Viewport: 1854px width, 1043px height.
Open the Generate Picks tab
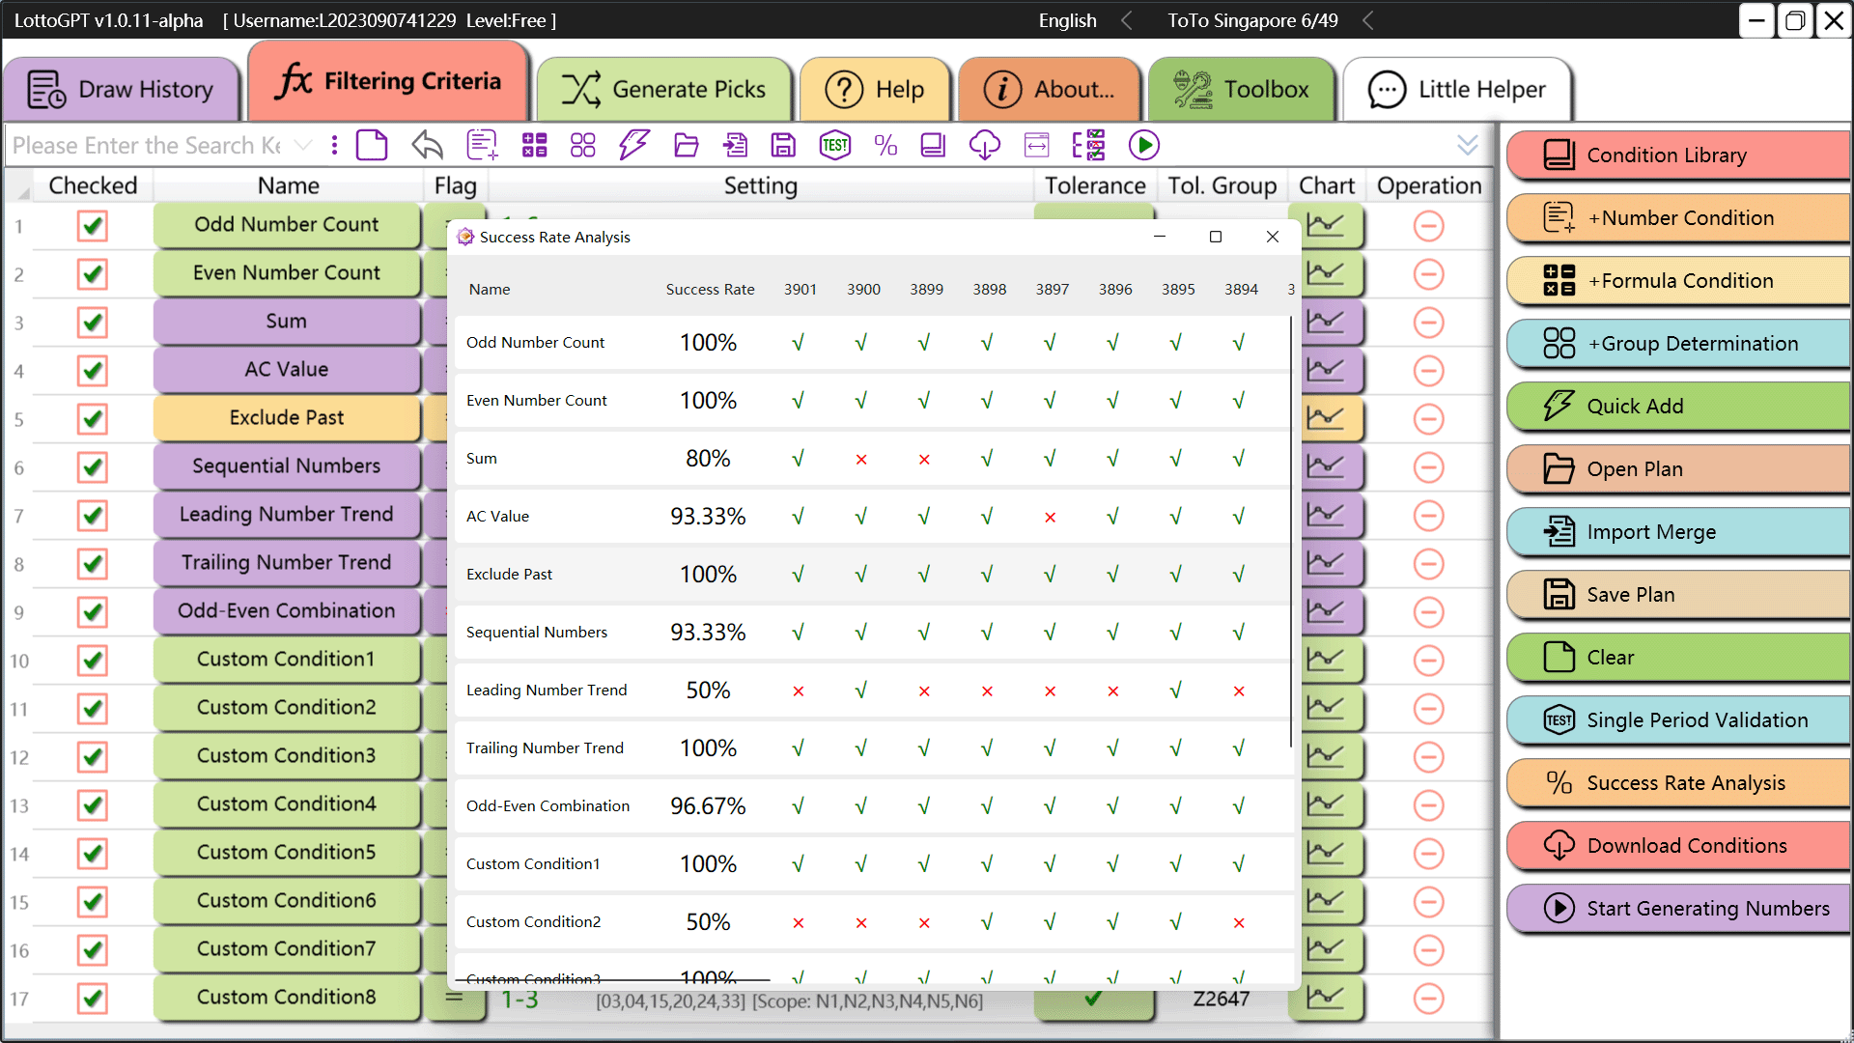coord(664,90)
